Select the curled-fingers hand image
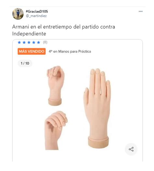The image size is (154, 171). 56,130
